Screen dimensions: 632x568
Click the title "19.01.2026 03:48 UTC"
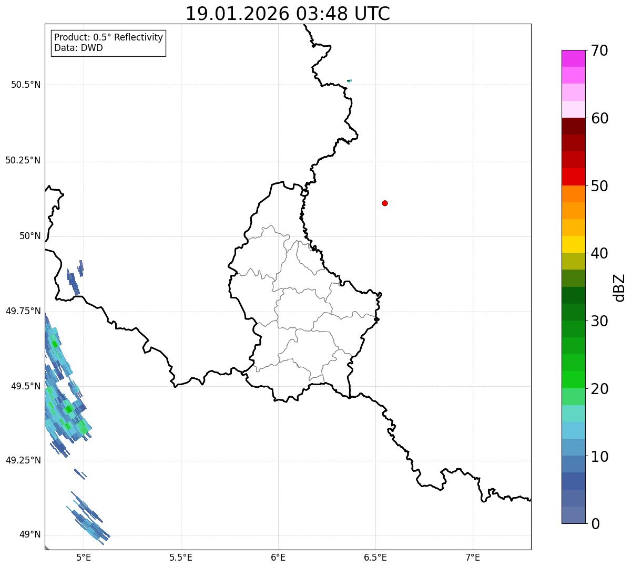(x=288, y=14)
